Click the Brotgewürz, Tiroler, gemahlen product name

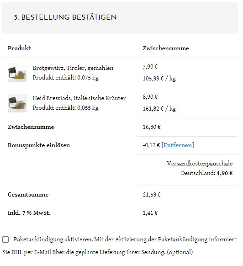pos(73,68)
